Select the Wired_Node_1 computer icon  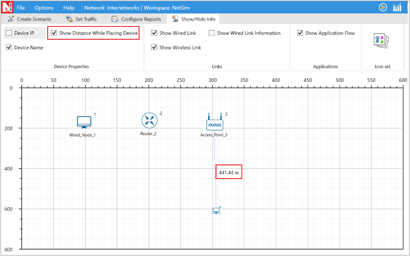click(x=84, y=122)
